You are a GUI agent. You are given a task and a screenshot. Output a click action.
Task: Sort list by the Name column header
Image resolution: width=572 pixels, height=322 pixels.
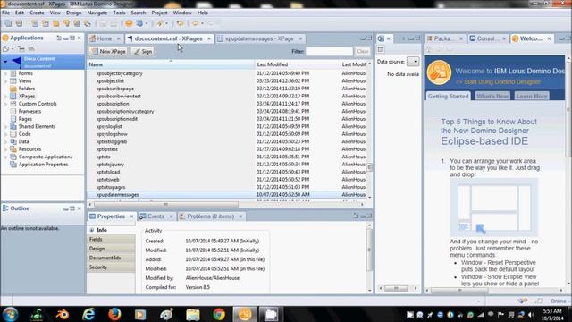171,64
